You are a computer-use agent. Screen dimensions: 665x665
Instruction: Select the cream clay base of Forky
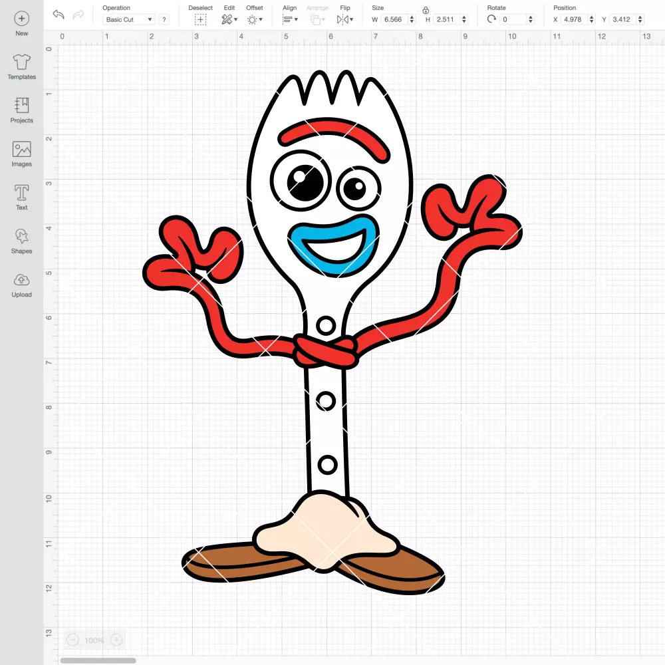tap(326, 530)
